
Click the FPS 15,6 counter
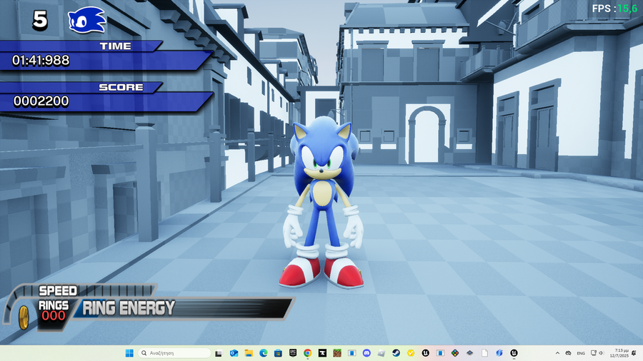tap(614, 8)
